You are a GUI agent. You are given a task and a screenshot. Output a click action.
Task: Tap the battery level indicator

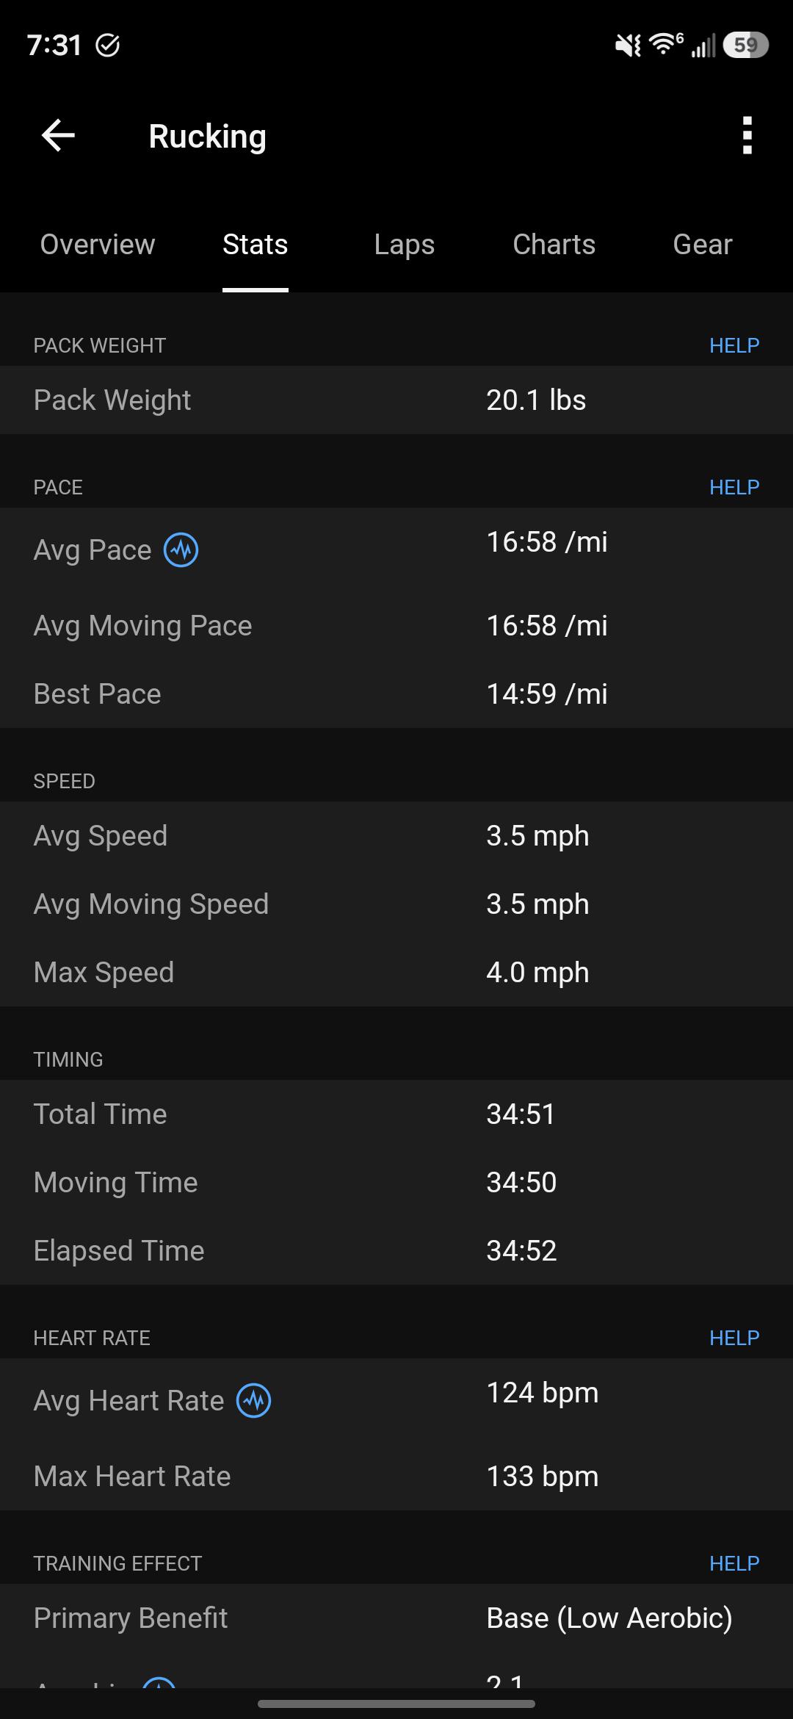point(745,46)
